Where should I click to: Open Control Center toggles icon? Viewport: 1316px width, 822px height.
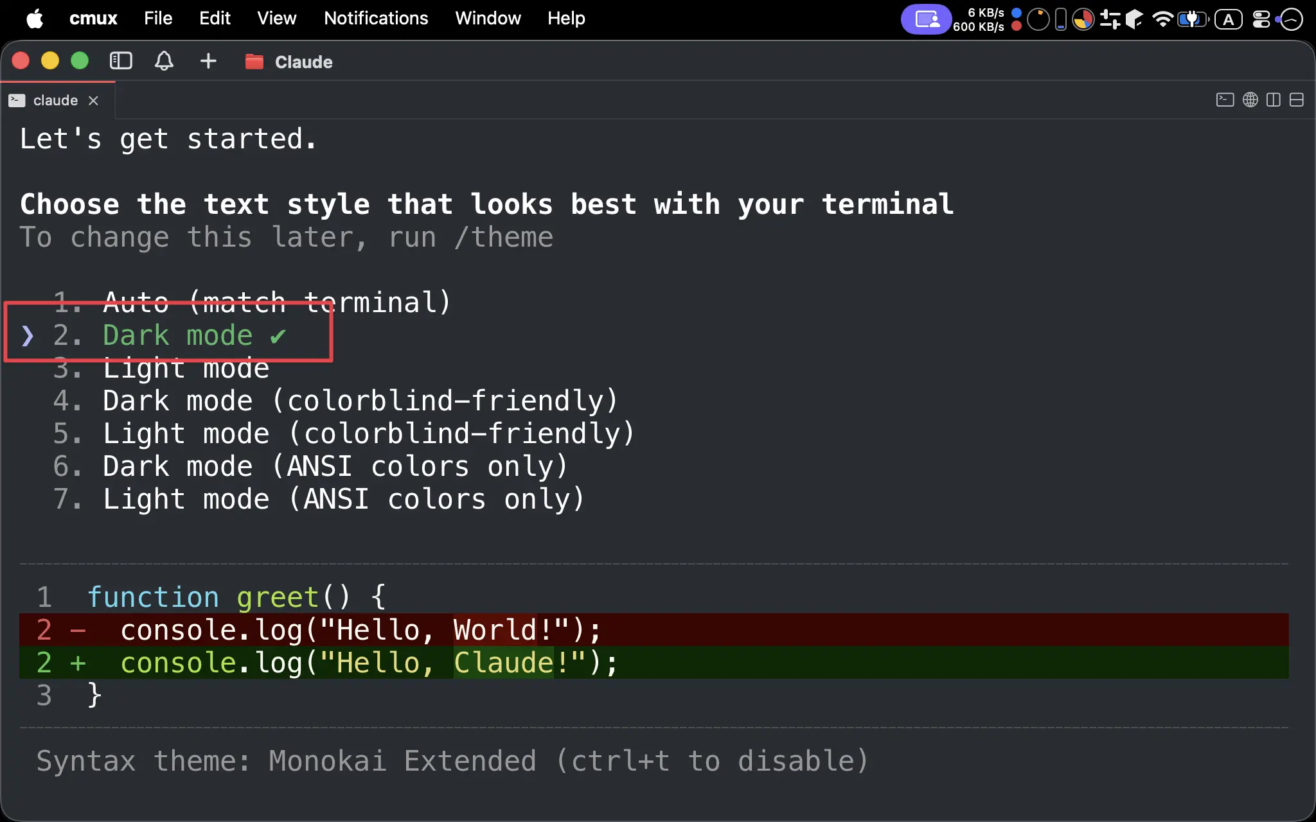pyautogui.click(x=1261, y=19)
